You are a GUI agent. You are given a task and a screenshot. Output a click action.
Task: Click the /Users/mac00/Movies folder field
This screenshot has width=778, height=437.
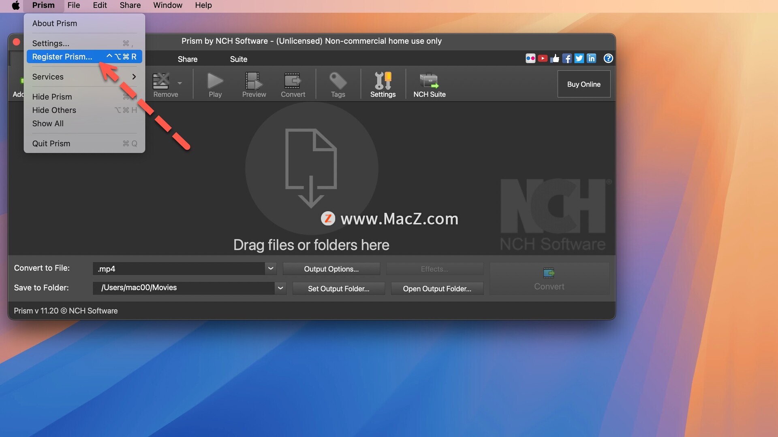tap(184, 288)
